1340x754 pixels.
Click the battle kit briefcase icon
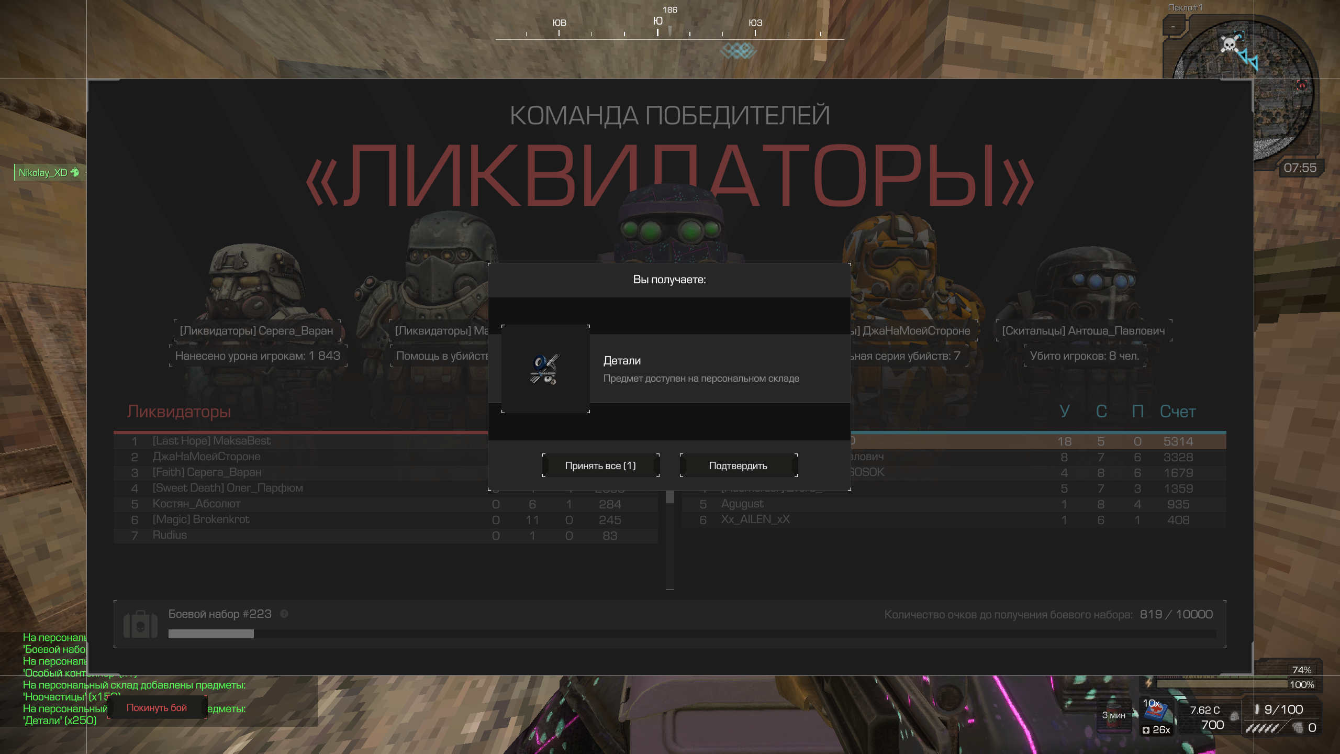pyautogui.click(x=140, y=624)
